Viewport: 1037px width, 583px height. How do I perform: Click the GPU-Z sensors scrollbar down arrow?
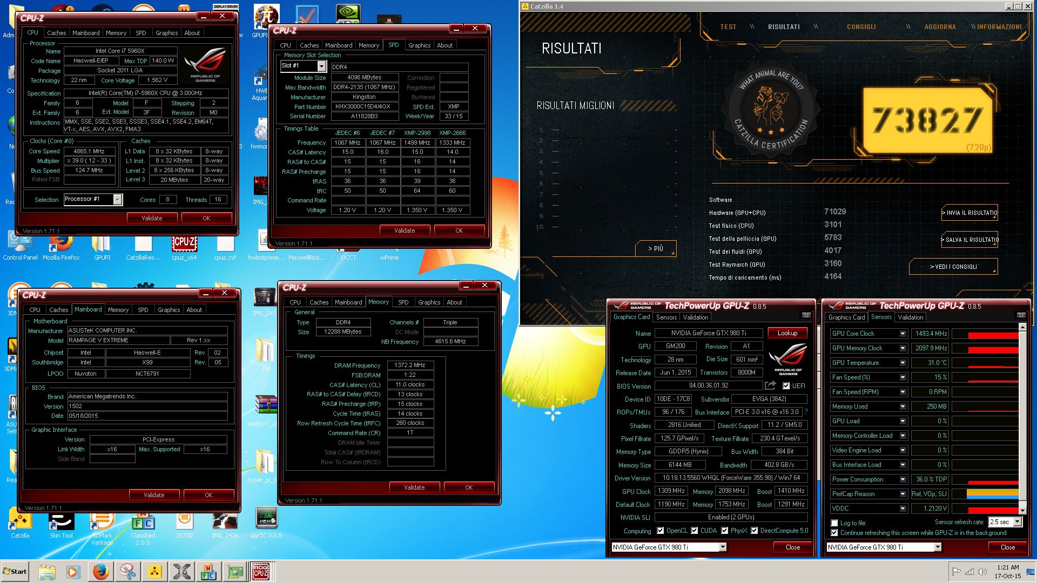point(1022,510)
